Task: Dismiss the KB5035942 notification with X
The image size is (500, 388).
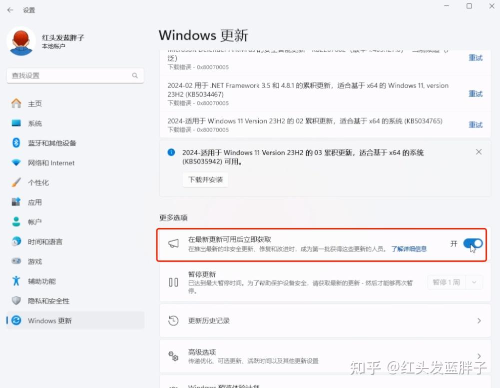Action: 479,152
